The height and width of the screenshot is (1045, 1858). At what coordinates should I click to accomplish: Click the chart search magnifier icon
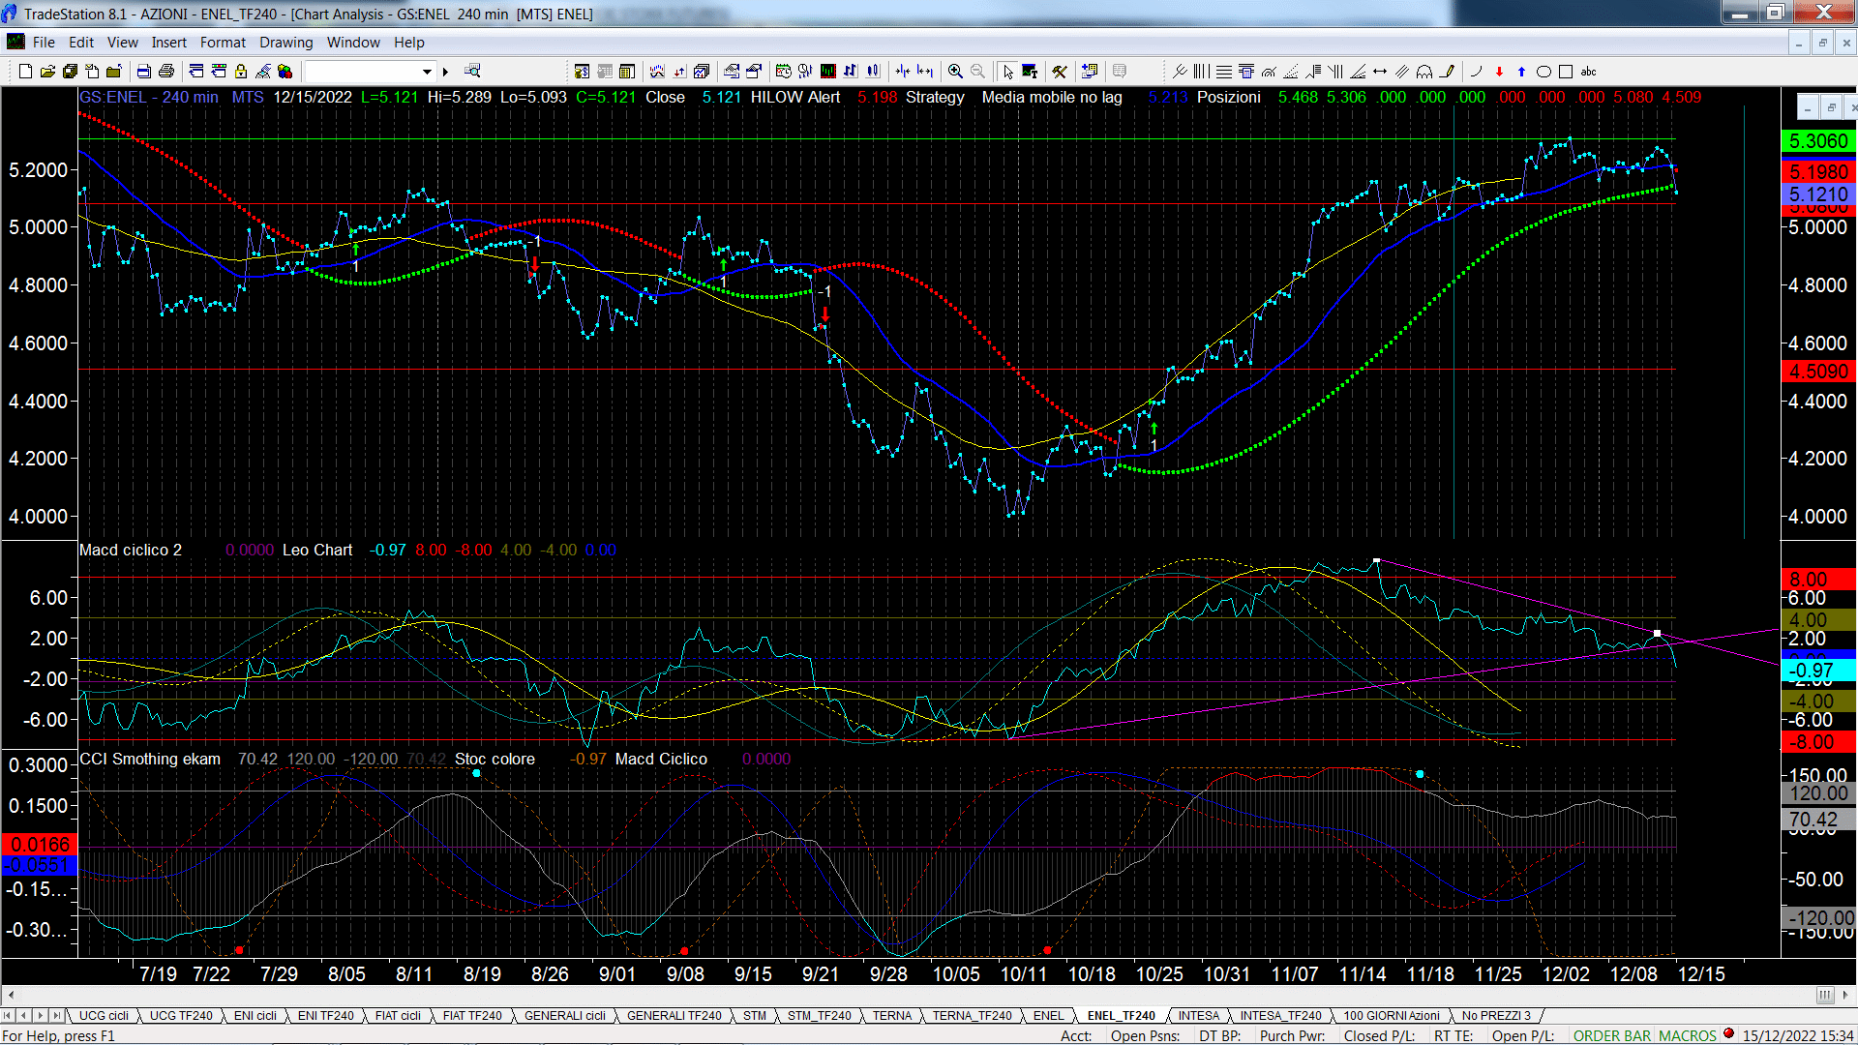(x=472, y=72)
